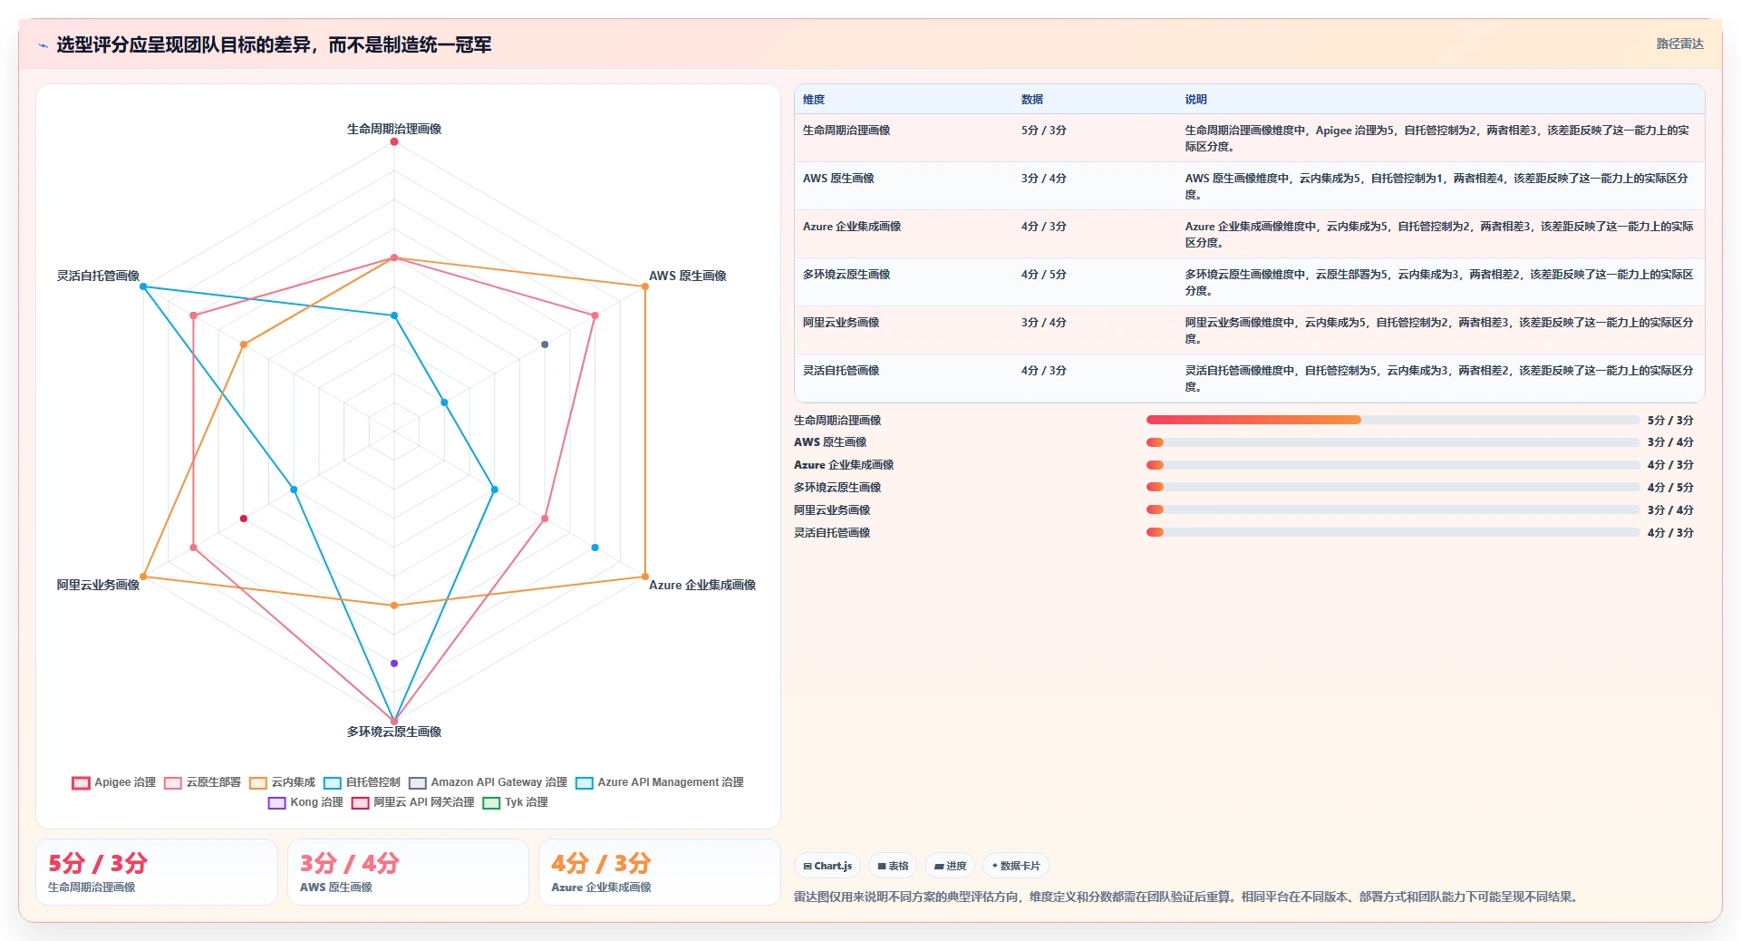Click the 阿里云业务画像 progress bar
Image resolution: width=1741 pixels, height=941 pixels.
[1393, 509]
